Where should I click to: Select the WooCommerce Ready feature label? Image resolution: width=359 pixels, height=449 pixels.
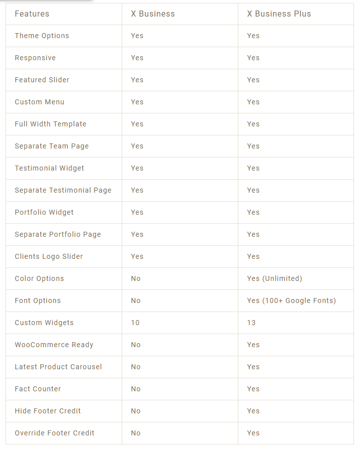click(x=54, y=345)
